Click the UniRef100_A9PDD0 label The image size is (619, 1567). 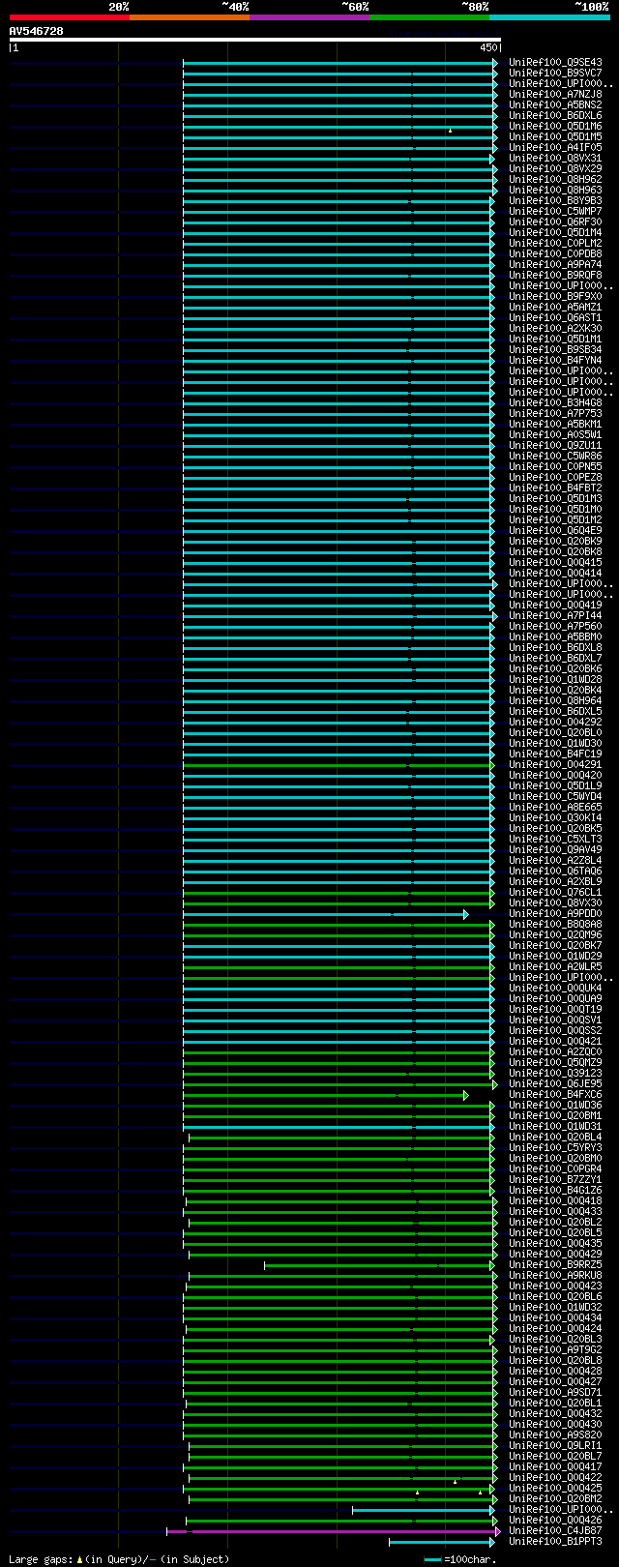point(555,913)
